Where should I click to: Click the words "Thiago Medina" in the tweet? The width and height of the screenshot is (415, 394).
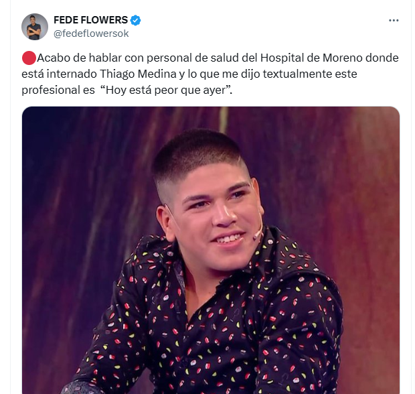tap(138, 74)
